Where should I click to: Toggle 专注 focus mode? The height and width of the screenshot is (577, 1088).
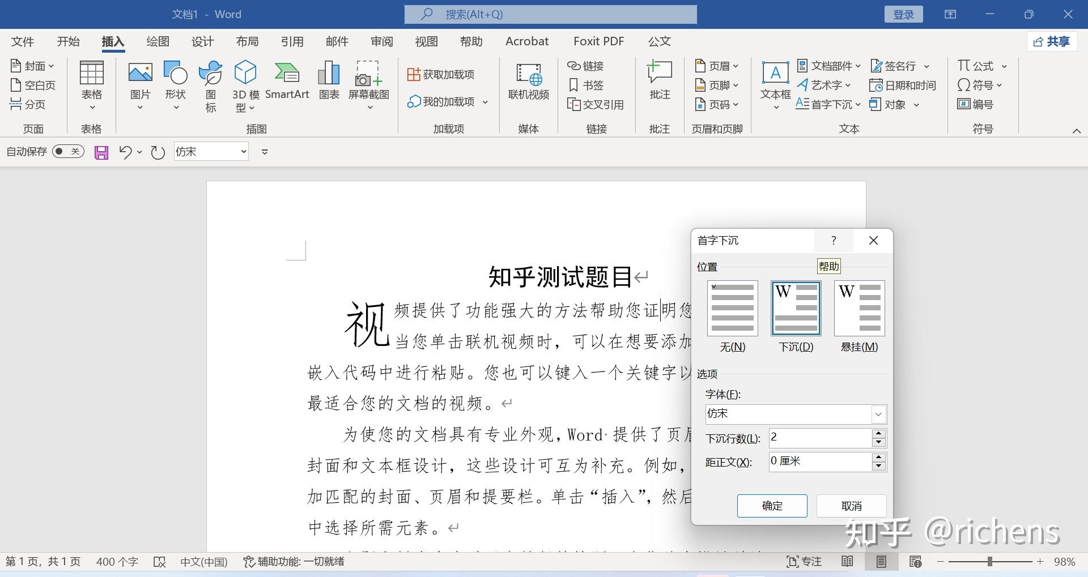(x=804, y=562)
